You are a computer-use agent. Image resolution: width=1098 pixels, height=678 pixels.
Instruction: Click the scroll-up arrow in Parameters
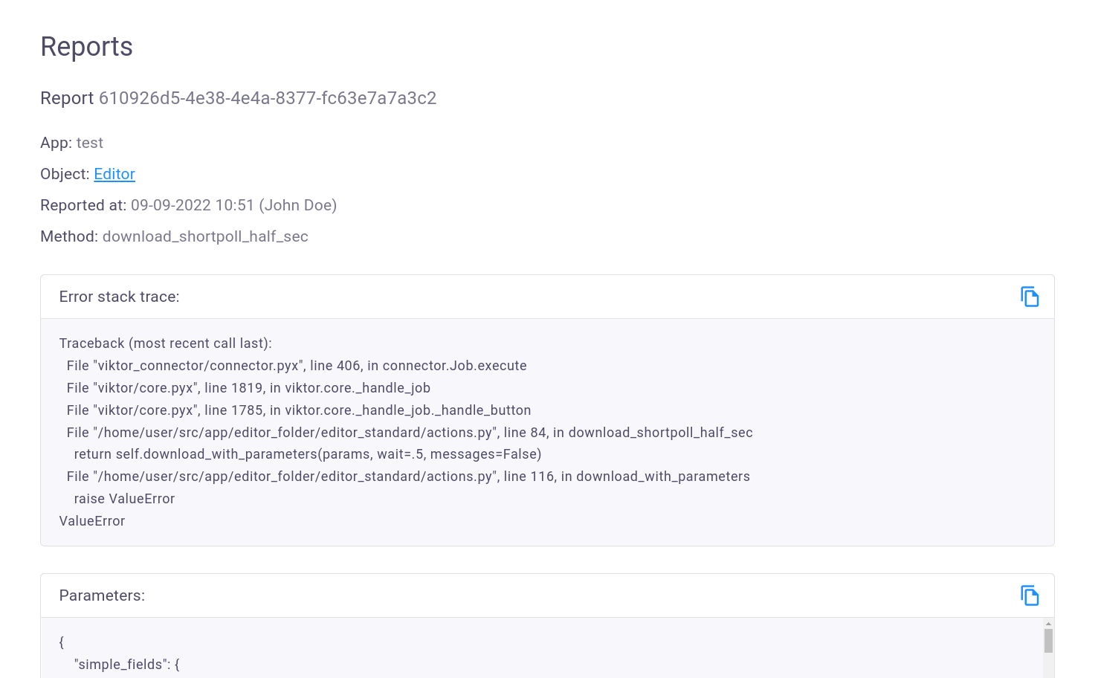coord(1048,624)
